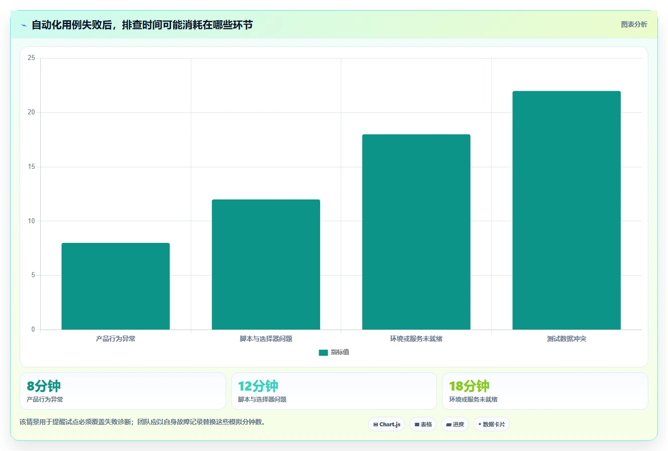
Task: Click the y-axis value 25
Action: (x=31, y=58)
